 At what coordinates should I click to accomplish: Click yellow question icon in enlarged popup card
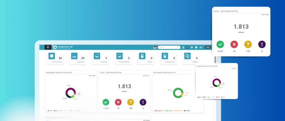click(248, 44)
